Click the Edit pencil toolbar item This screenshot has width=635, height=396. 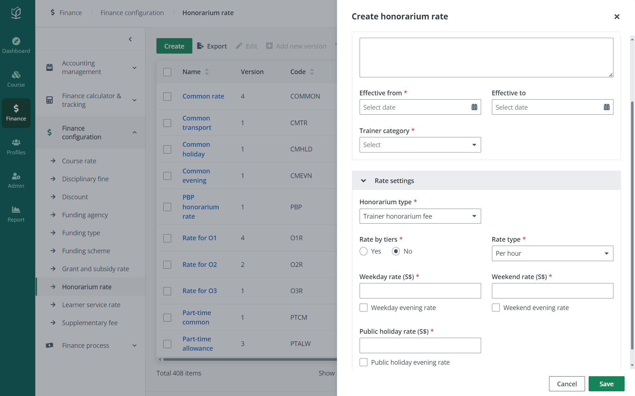tap(246, 46)
